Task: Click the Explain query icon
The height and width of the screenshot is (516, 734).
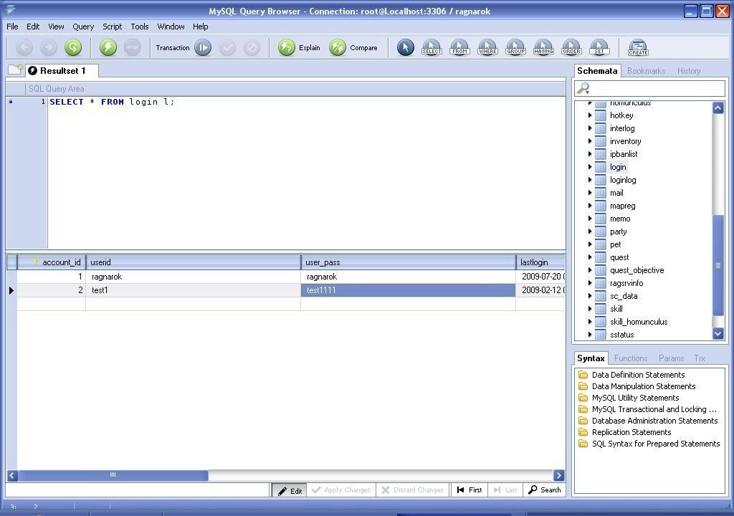Action: click(x=287, y=48)
